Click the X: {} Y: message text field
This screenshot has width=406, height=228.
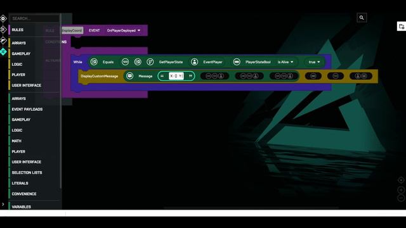pos(176,76)
